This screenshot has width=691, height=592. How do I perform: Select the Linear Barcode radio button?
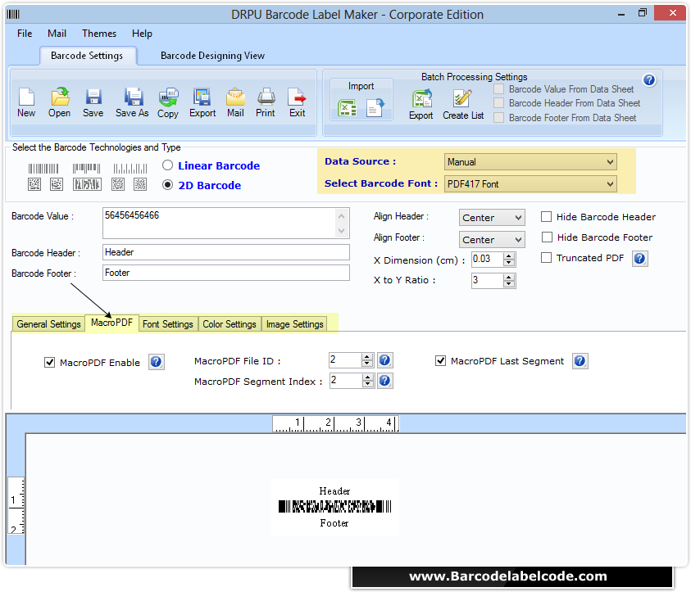[x=167, y=165]
